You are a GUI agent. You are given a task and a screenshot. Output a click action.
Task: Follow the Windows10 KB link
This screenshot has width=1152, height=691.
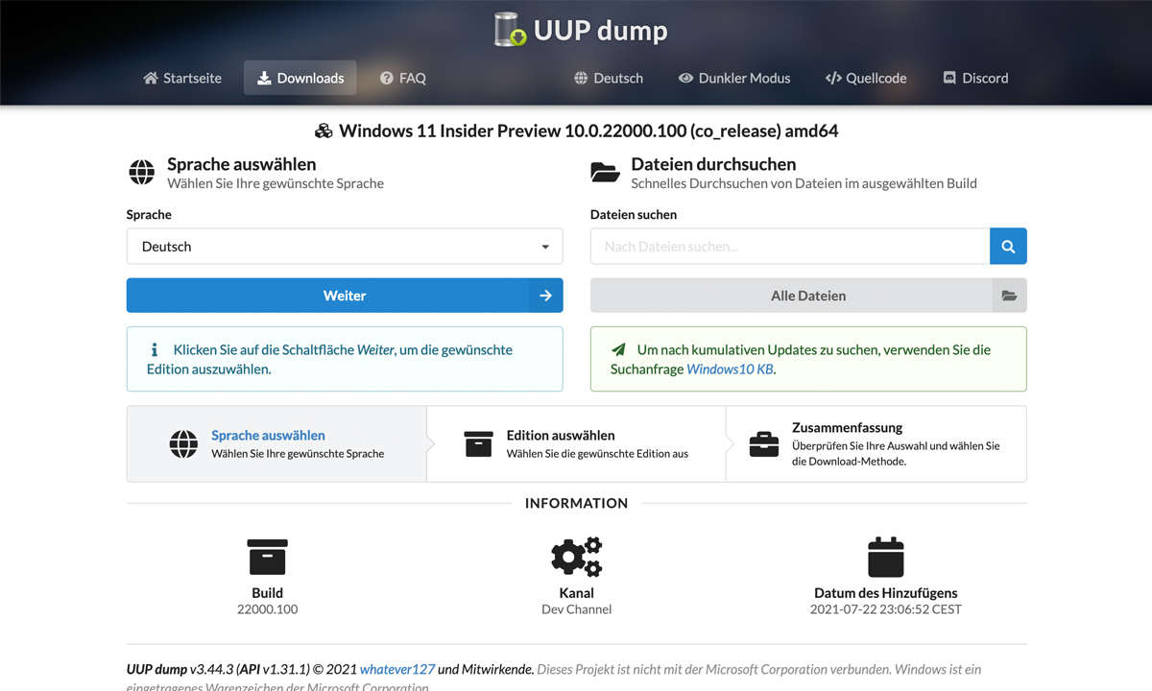pos(730,369)
